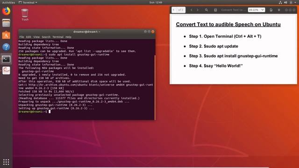299x168 pixels.
Task: Open the Terminal app menu in top bar
Action: pos(28,2)
